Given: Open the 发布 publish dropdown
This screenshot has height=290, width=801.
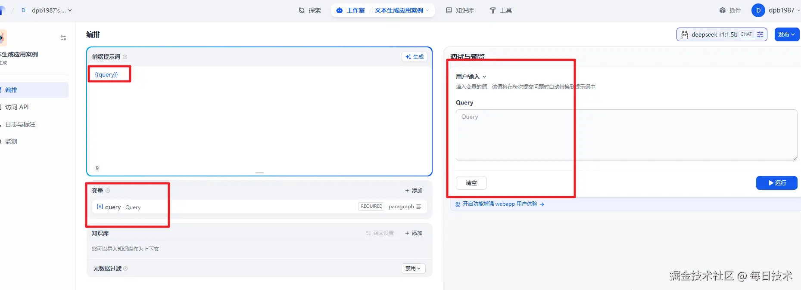Looking at the screenshot, I should pyautogui.click(x=787, y=34).
